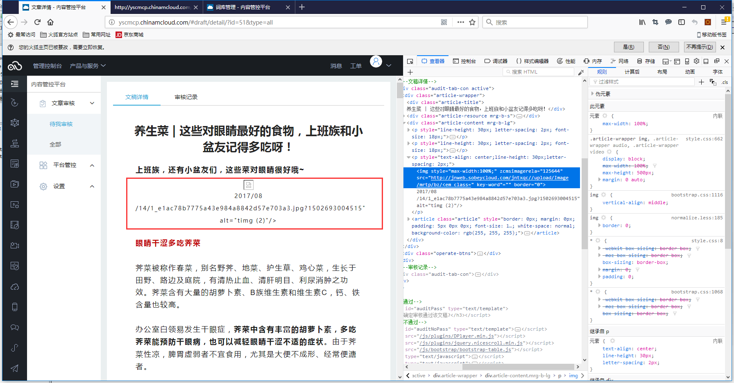Click the user avatar icon

coord(376,62)
